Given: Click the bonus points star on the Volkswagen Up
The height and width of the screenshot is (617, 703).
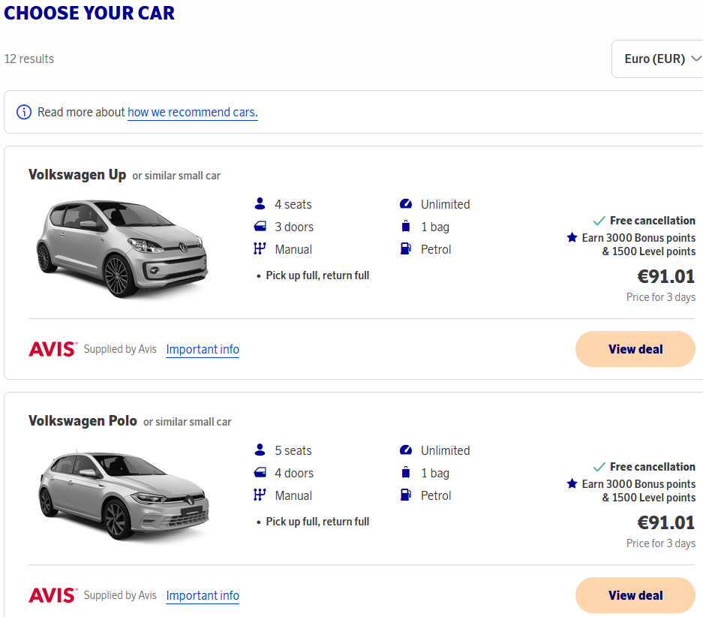Looking at the screenshot, I should pyautogui.click(x=572, y=238).
